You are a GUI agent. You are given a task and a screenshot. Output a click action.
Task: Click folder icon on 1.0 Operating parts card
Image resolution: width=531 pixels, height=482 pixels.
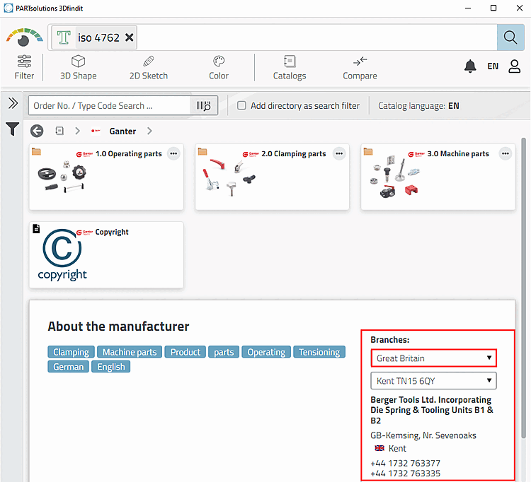point(36,151)
